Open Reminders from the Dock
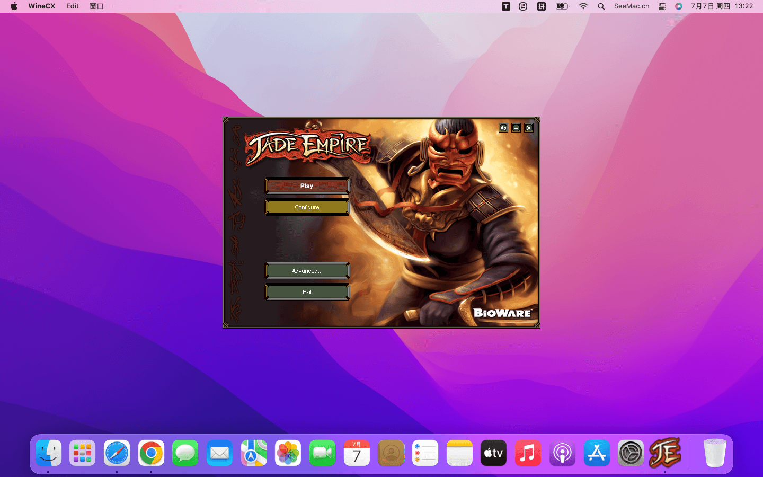Viewport: 763px width, 477px height. point(425,453)
